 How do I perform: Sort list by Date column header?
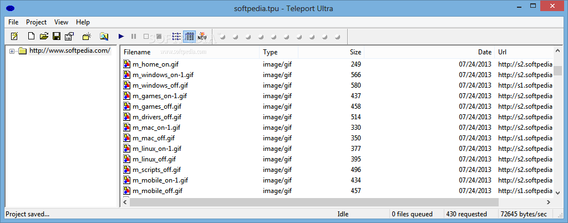(x=429, y=52)
